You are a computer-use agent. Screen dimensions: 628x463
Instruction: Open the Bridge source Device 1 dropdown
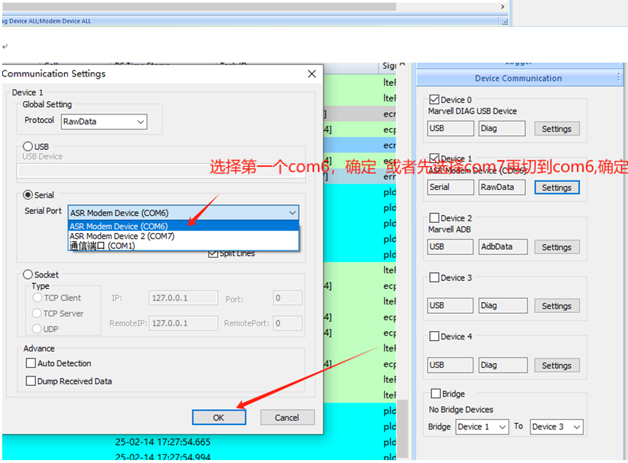point(482,427)
